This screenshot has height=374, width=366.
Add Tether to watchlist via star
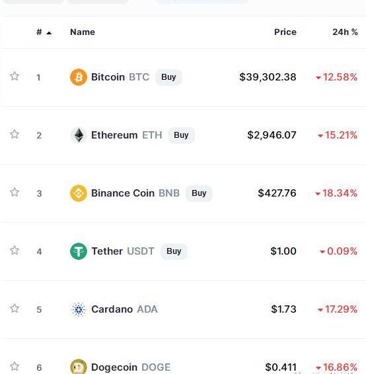pos(15,250)
